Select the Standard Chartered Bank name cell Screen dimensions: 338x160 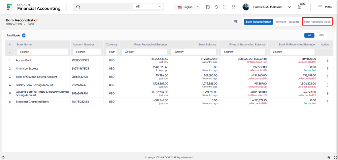32,102
